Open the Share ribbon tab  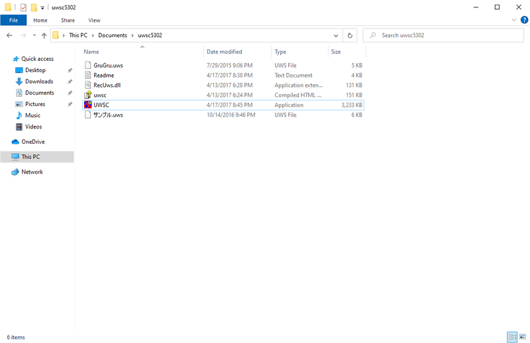[x=68, y=21]
